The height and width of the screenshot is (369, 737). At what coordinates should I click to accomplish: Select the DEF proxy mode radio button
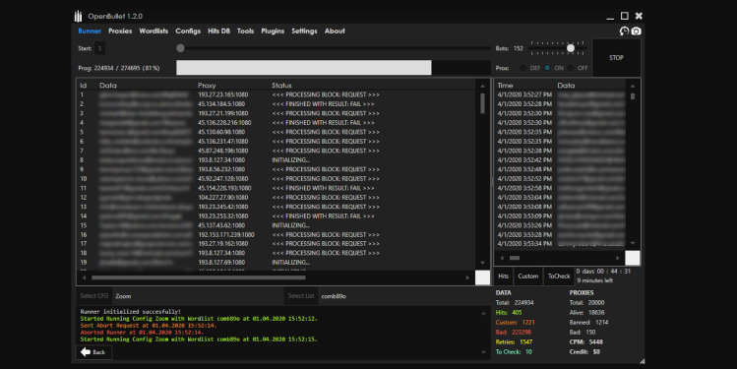[x=522, y=68]
